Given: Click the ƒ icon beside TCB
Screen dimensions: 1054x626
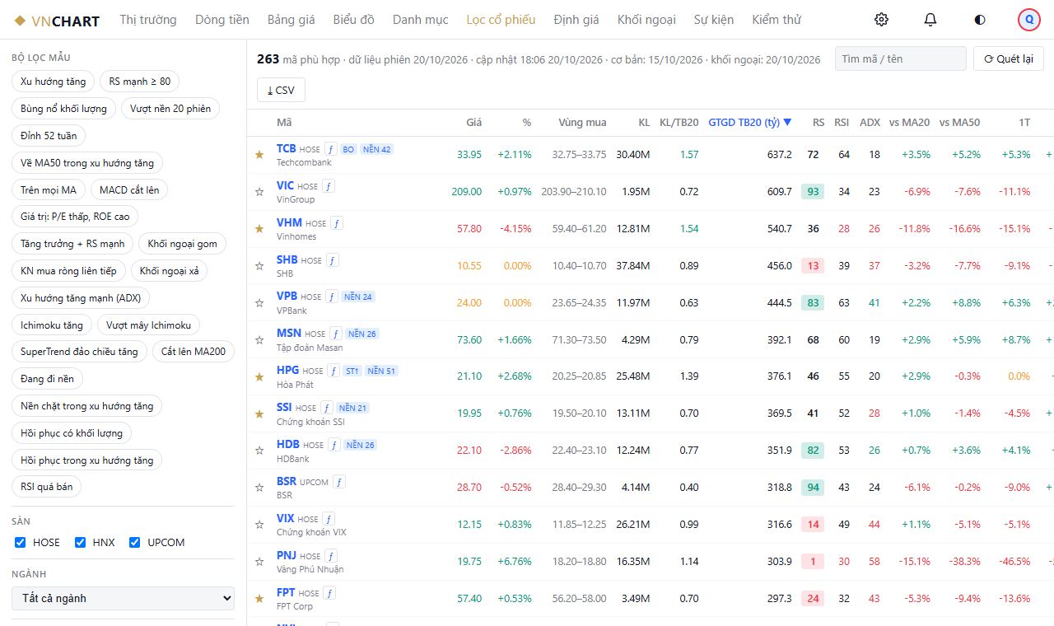Looking at the screenshot, I should click(x=331, y=149).
